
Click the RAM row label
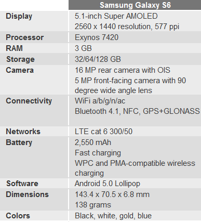click(x=14, y=48)
